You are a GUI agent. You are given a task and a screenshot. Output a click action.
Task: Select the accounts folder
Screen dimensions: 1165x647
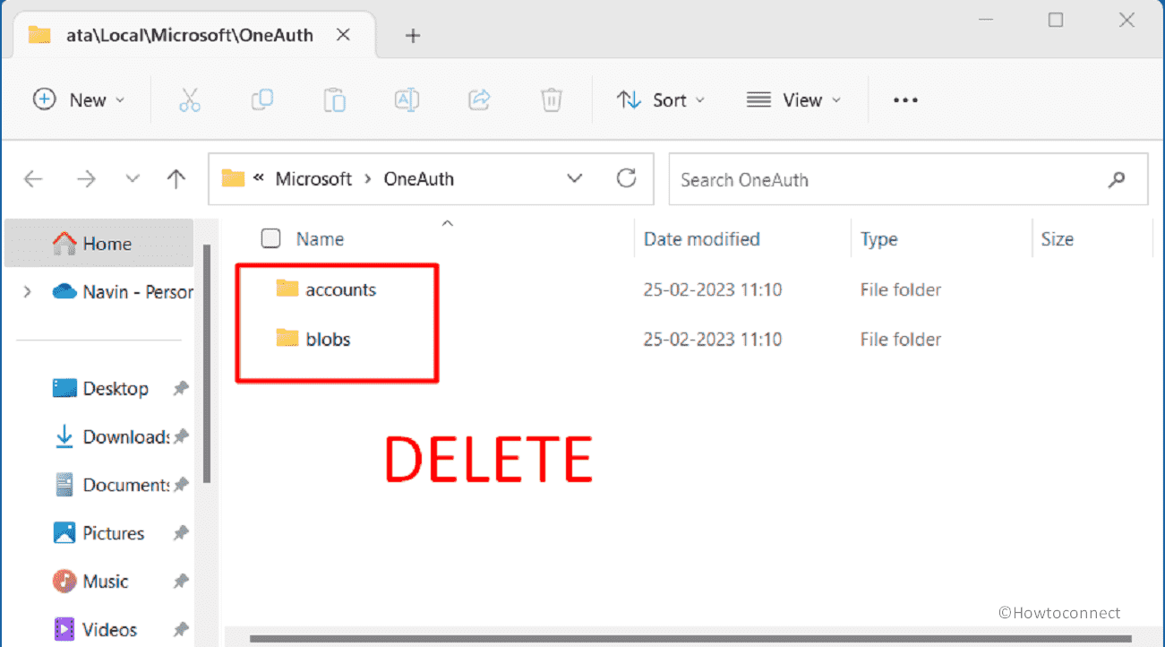(340, 289)
